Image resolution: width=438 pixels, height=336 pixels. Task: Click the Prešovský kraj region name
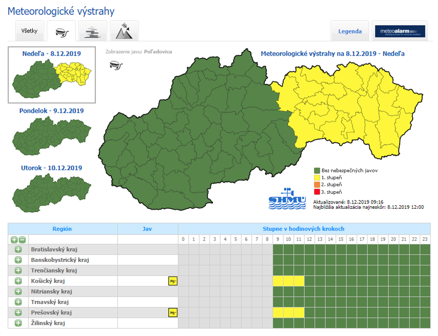pyautogui.click(x=51, y=313)
